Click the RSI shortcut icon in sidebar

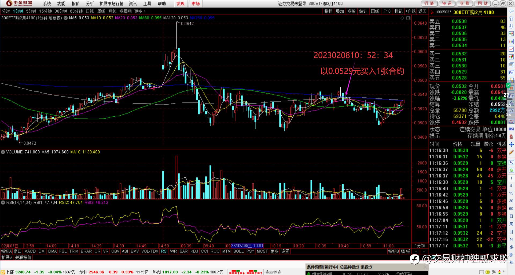pyautogui.click(x=511, y=129)
